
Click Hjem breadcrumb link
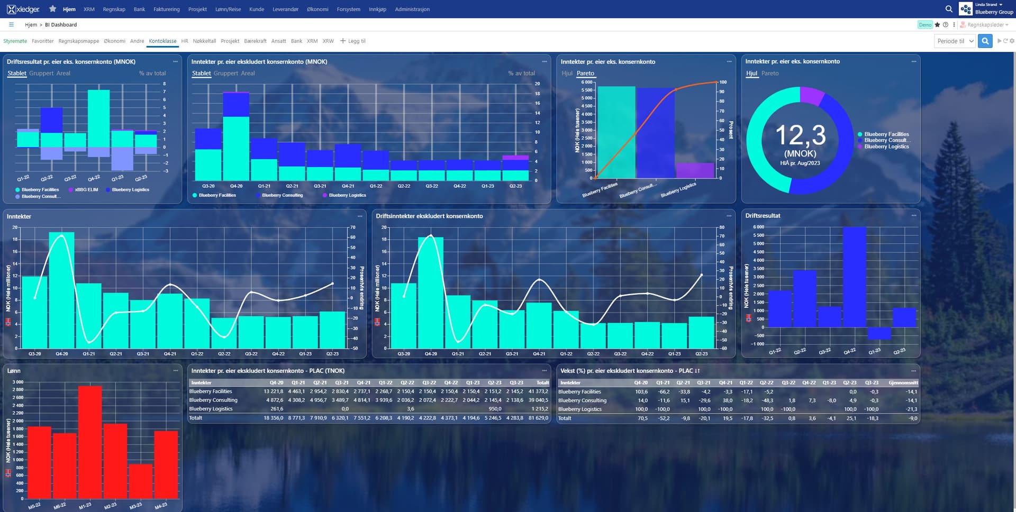pos(31,25)
